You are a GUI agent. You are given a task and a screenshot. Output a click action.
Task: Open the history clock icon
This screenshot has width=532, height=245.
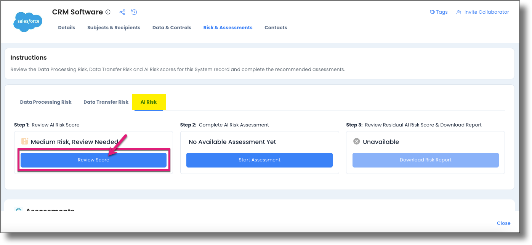point(134,12)
